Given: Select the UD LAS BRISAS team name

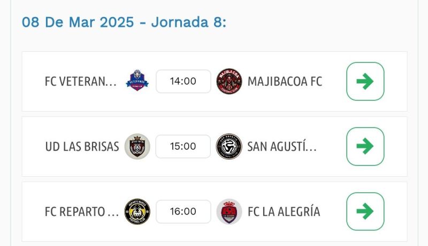Looking at the screenshot, I should pyautogui.click(x=82, y=146).
